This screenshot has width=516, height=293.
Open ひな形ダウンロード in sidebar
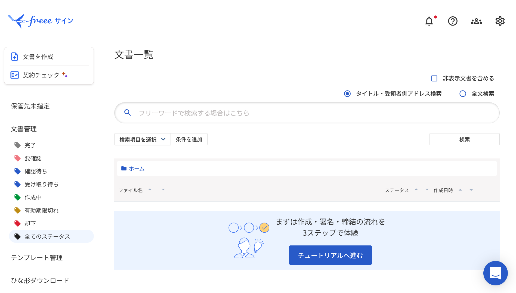(40, 280)
